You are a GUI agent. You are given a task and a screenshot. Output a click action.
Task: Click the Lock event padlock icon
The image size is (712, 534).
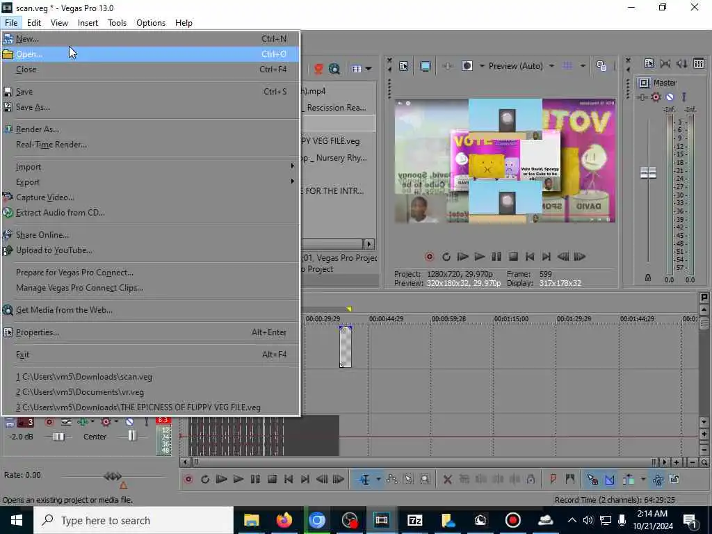coord(531,479)
